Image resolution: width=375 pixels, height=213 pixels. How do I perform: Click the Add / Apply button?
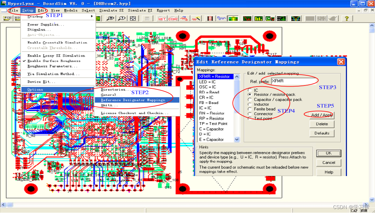[x=322, y=115]
